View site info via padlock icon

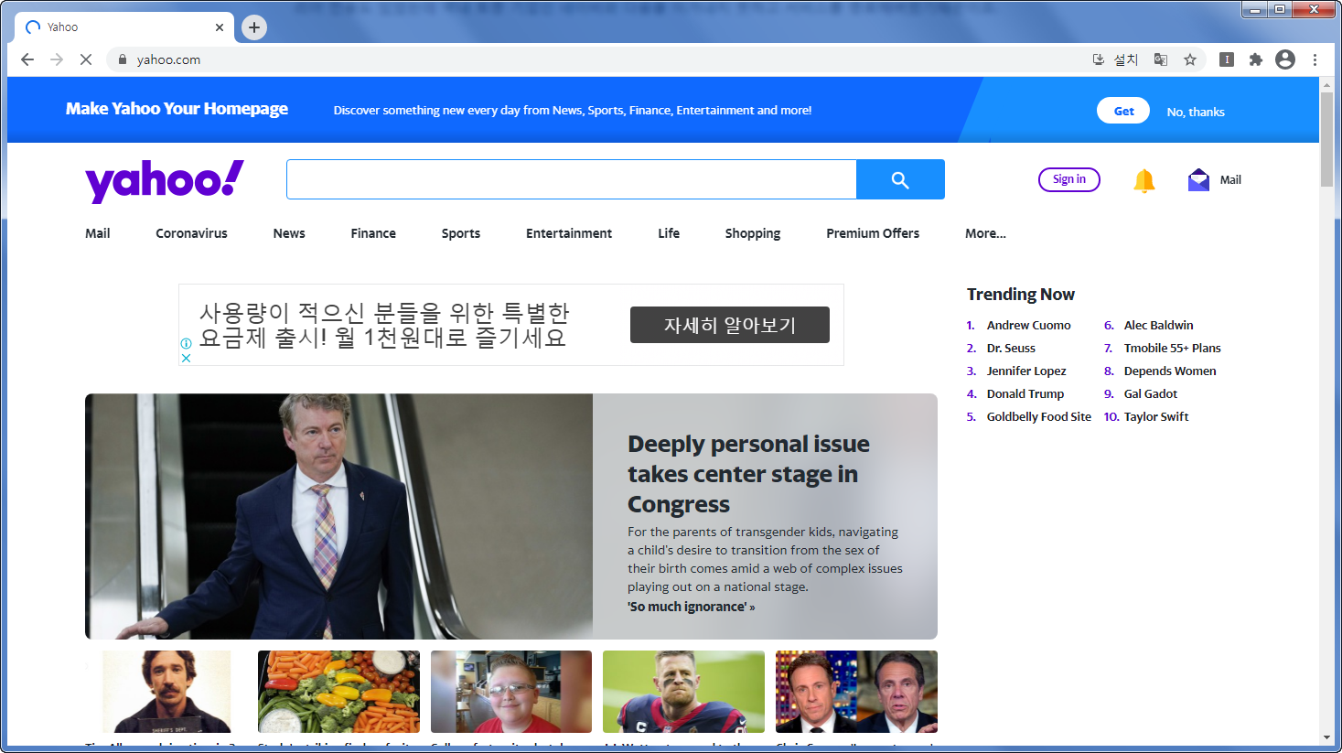point(123,59)
